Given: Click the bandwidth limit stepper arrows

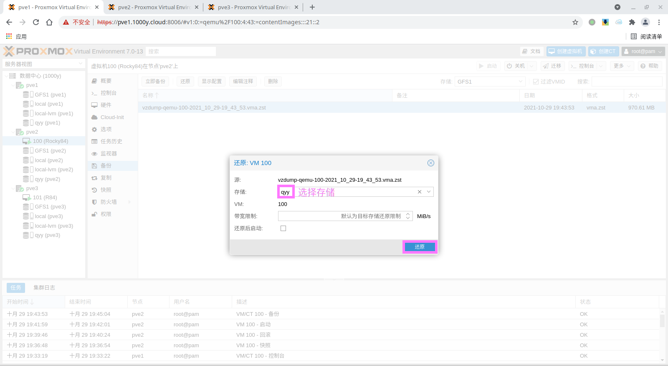Looking at the screenshot, I should 408,216.
